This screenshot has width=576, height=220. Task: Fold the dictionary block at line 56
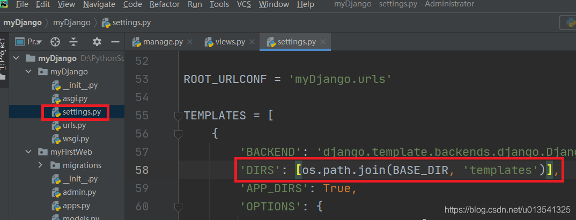pos(178,134)
